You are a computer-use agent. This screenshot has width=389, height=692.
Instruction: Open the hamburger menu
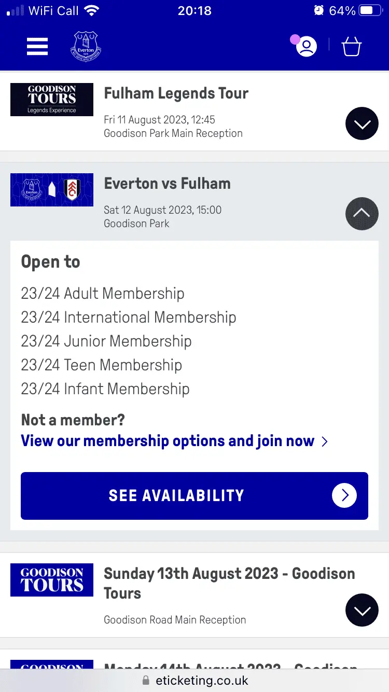coord(37,47)
